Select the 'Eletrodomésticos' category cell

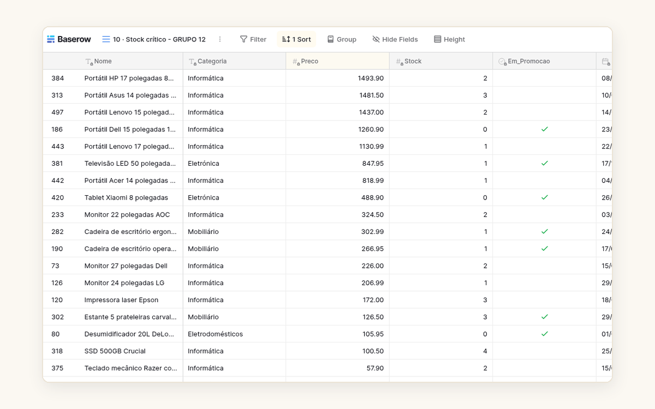(234, 334)
